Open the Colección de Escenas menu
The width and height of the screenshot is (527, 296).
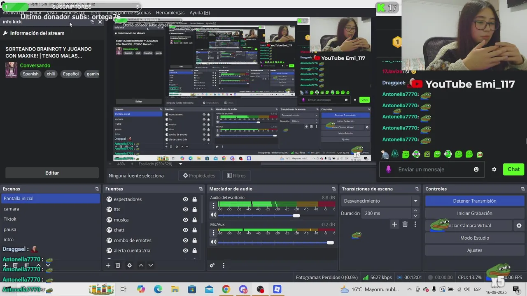pyautogui.click(x=129, y=13)
